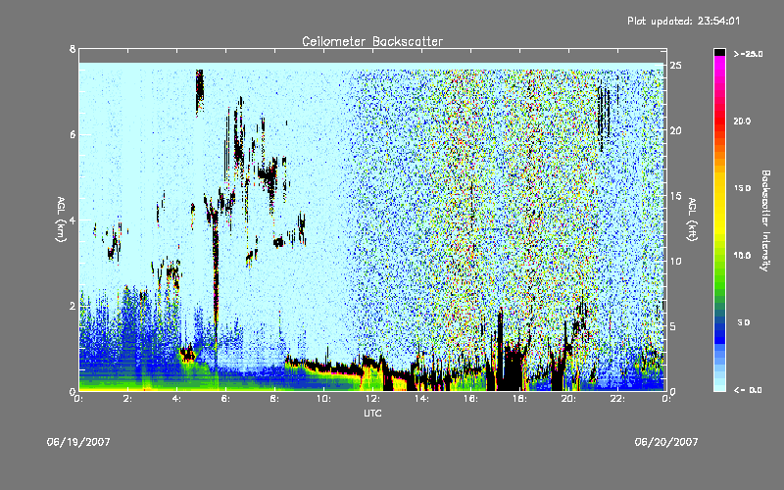This screenshot has height=490, width=784.
Task: Click the '5' tick on the kft axis
Action: point(673,326)
